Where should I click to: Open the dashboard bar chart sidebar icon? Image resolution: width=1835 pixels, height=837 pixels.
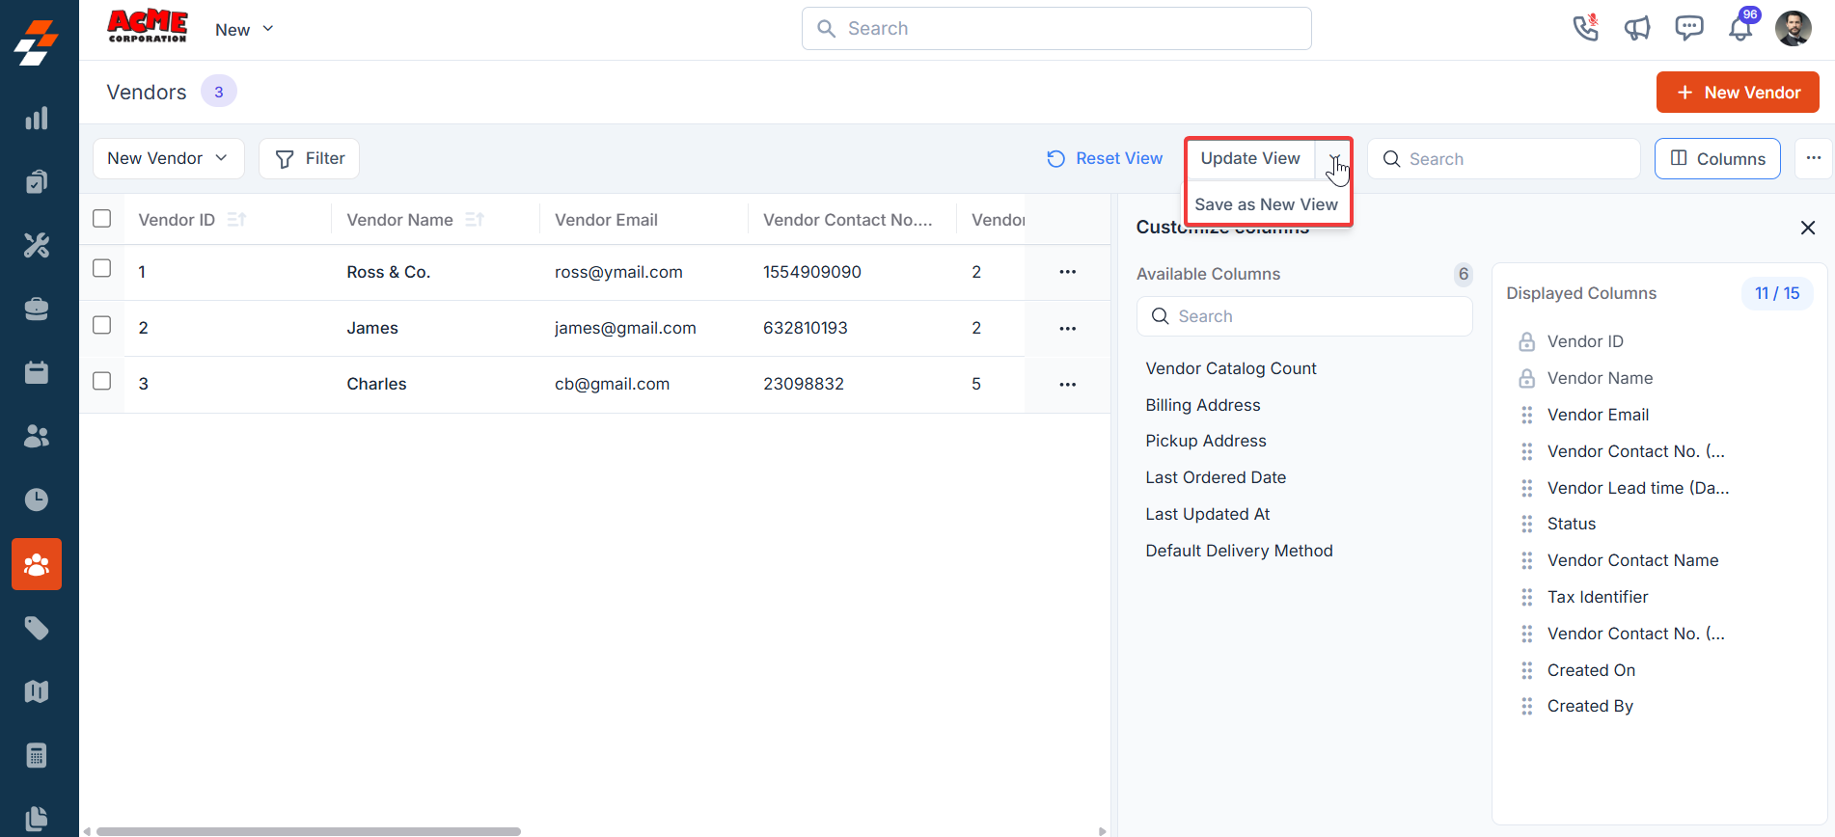(37, 119)
